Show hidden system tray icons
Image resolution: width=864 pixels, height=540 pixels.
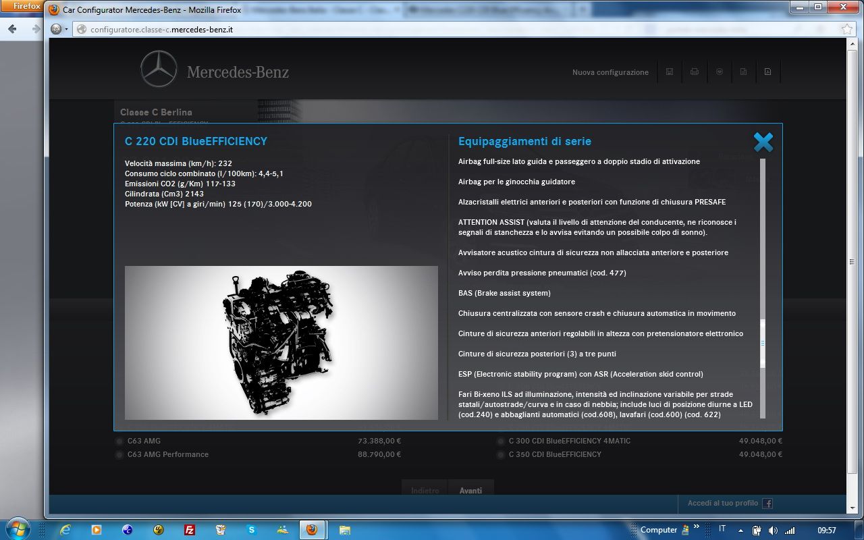tap(740, 531)
